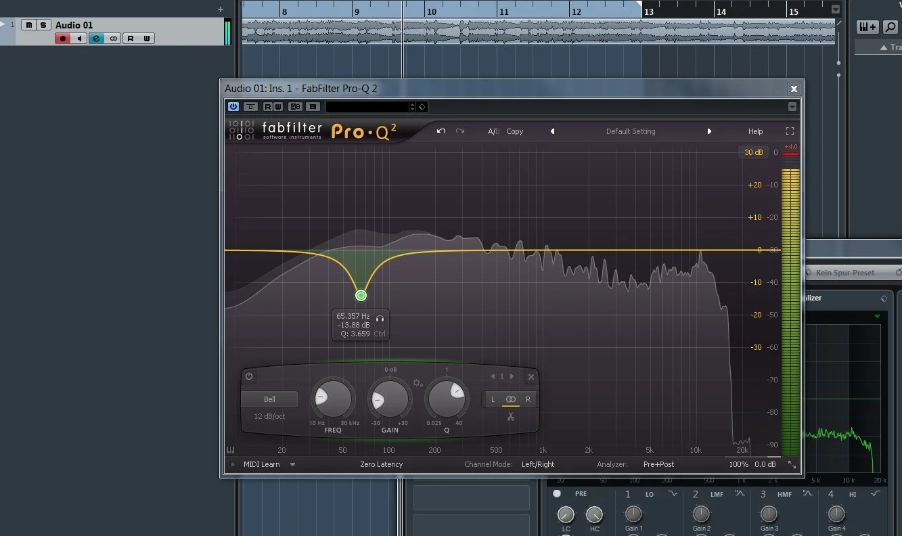
Task: Open Audio 01 channel settings (e button)
Action: point(97,39)
